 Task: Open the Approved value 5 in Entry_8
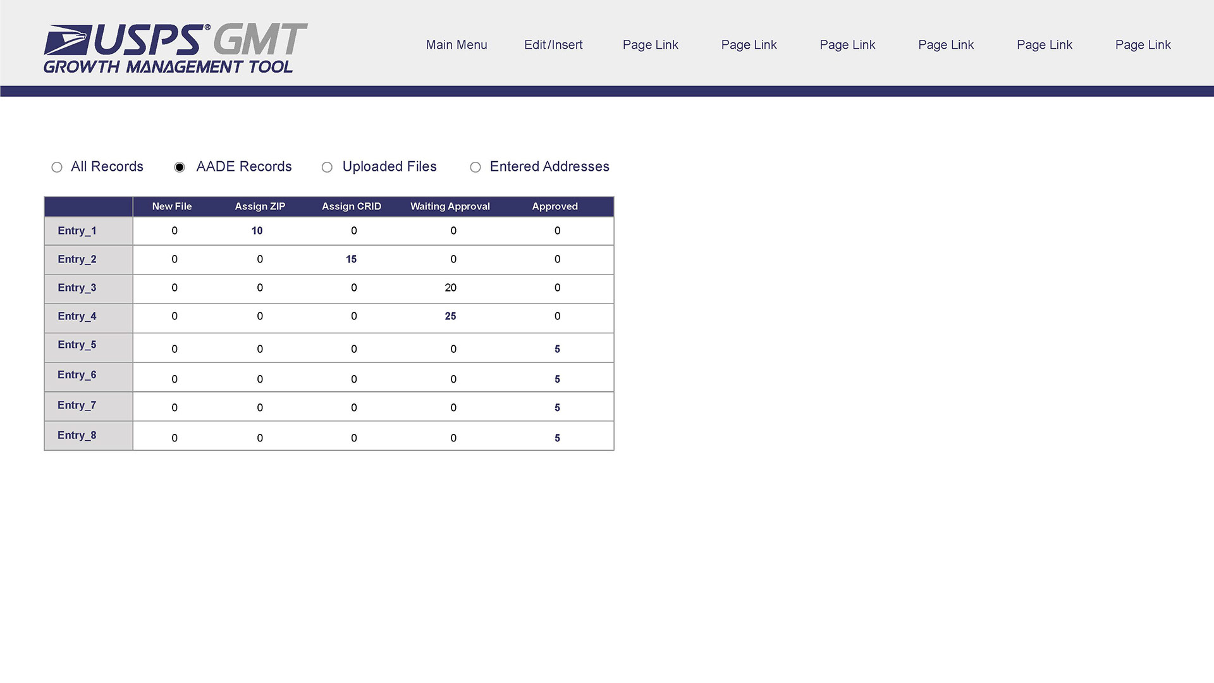[x=557, y=438]
